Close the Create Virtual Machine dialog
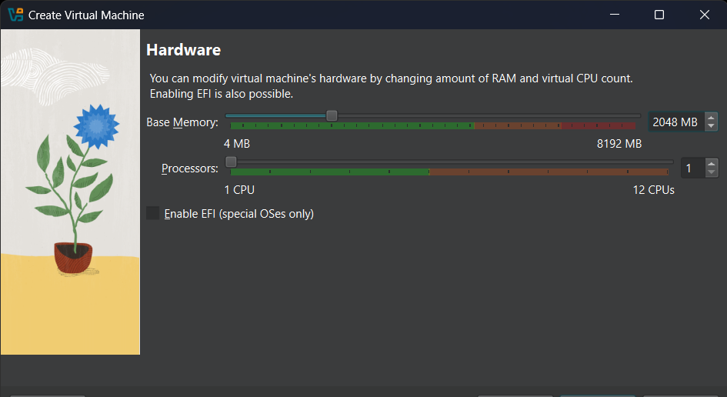The width and height of the screenshot is (727, 397). tap(704, 15)
